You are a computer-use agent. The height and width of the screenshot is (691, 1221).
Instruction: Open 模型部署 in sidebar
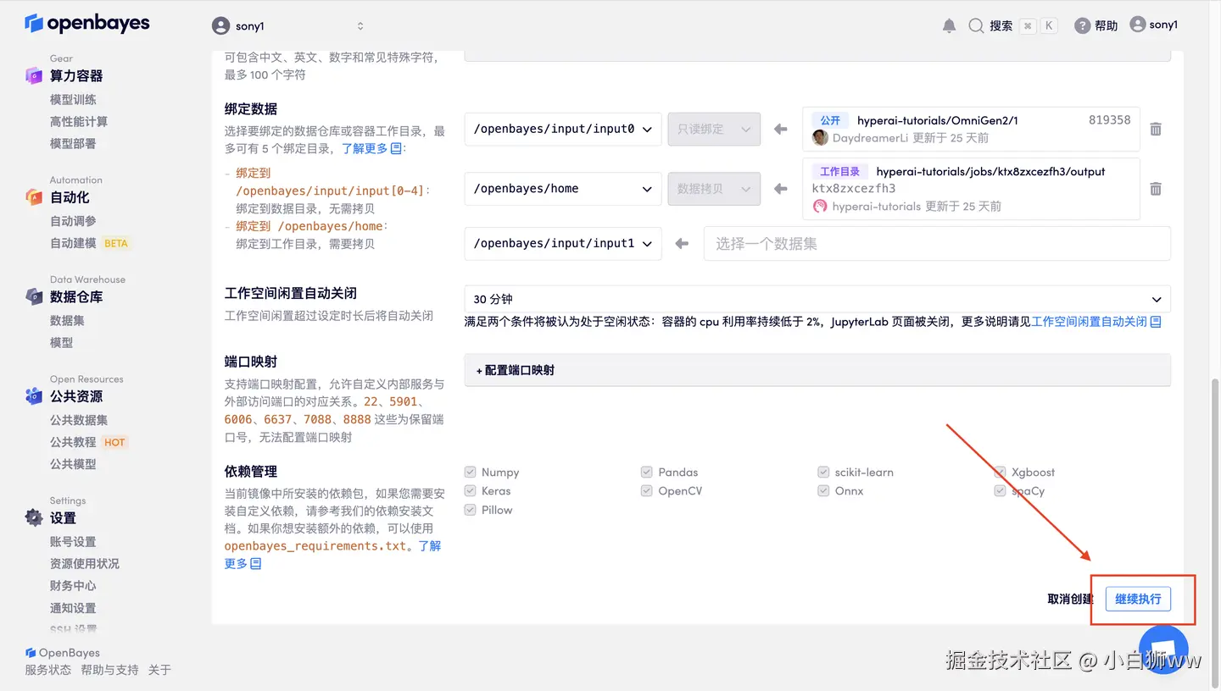tap(73, 144)
